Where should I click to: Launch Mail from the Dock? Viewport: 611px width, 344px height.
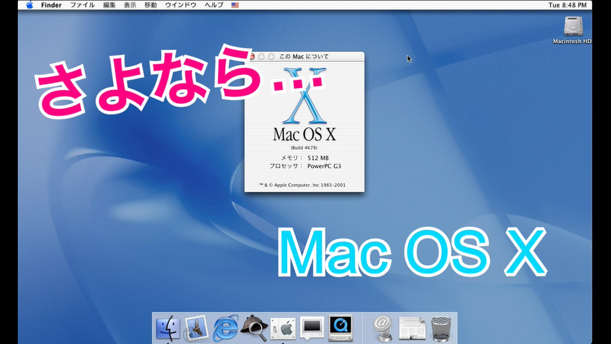click(197, 329)
